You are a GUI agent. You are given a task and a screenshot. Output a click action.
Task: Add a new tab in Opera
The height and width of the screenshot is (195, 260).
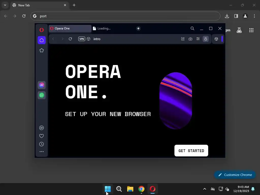pos(138,28)
